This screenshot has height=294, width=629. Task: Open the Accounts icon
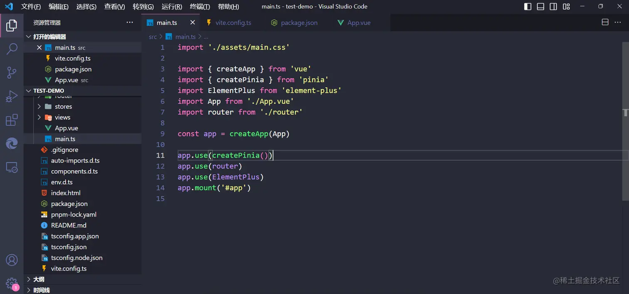click(12, 260)
